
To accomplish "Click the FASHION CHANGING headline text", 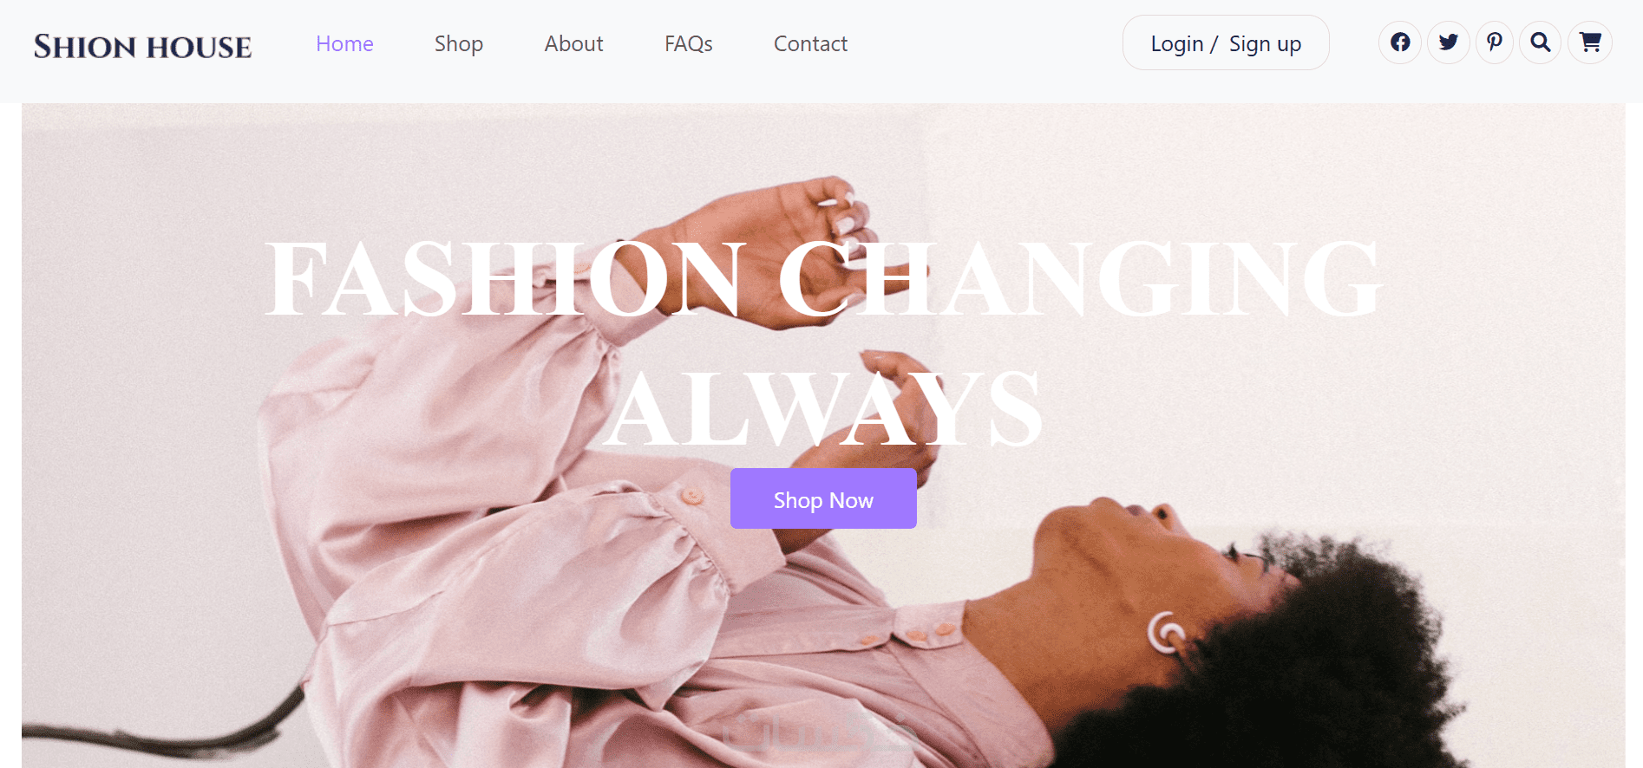I will [x=822, y=279].
